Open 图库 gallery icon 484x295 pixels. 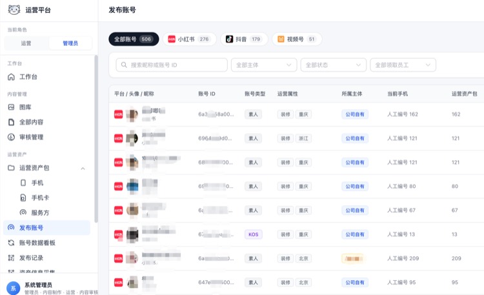coord(11,107)
